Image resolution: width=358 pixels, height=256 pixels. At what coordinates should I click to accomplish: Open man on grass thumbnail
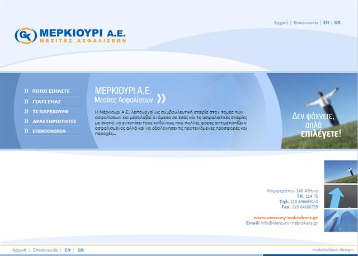[341, 172]
